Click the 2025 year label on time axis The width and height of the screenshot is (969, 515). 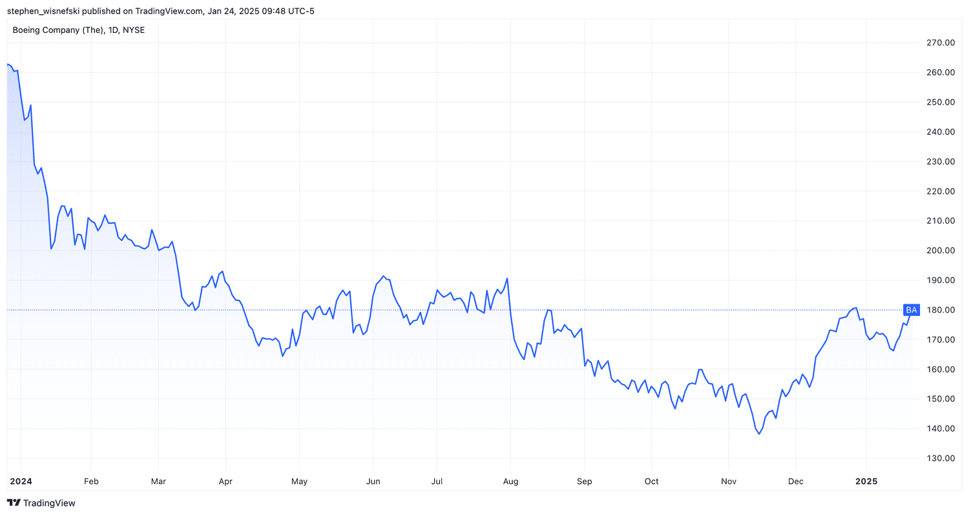coord(865,481)
